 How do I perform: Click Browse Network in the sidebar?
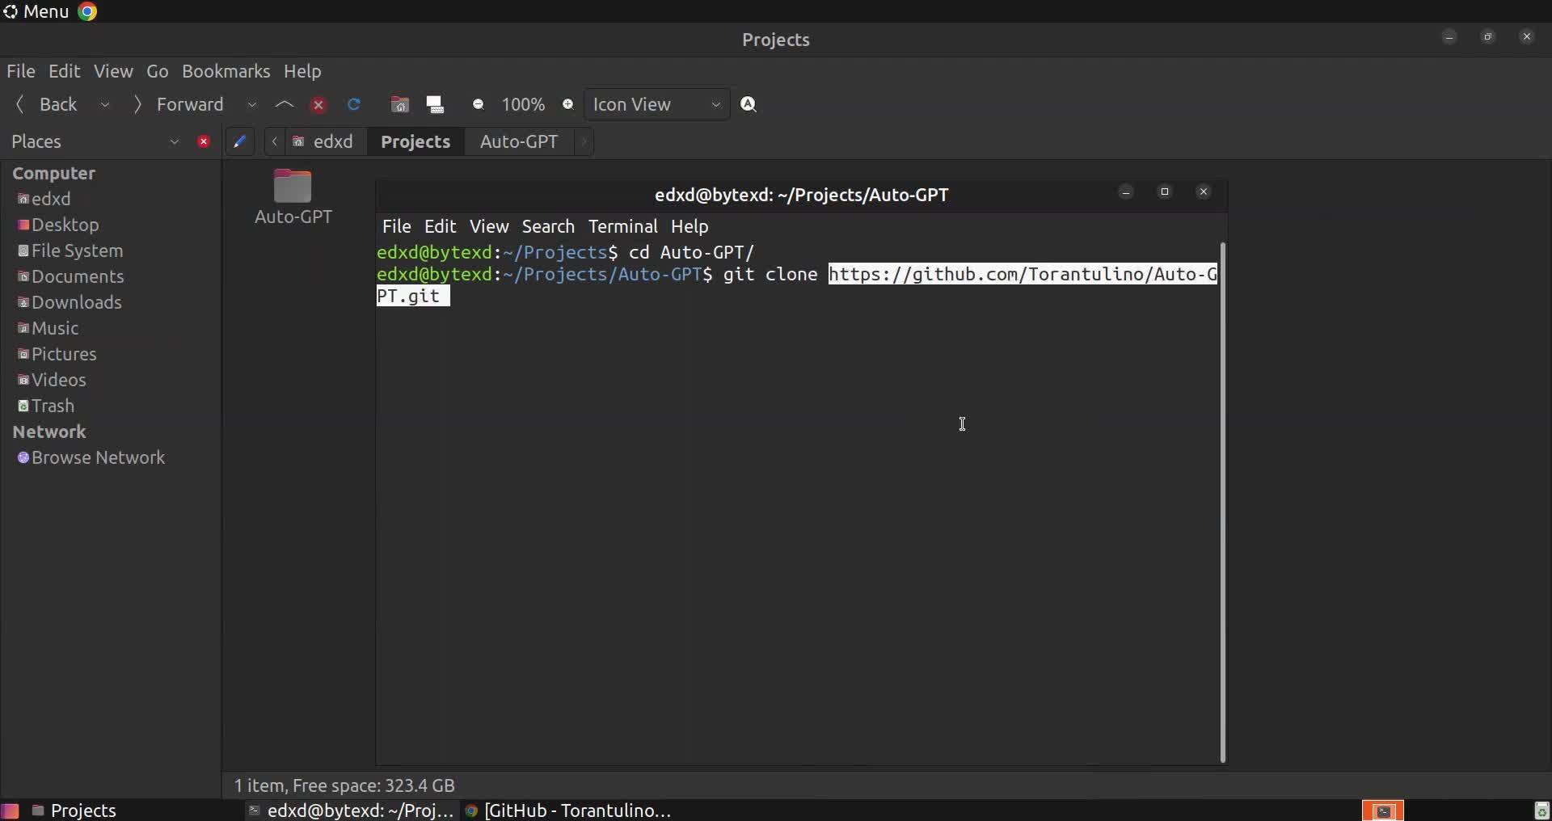(x=98, y=457)
